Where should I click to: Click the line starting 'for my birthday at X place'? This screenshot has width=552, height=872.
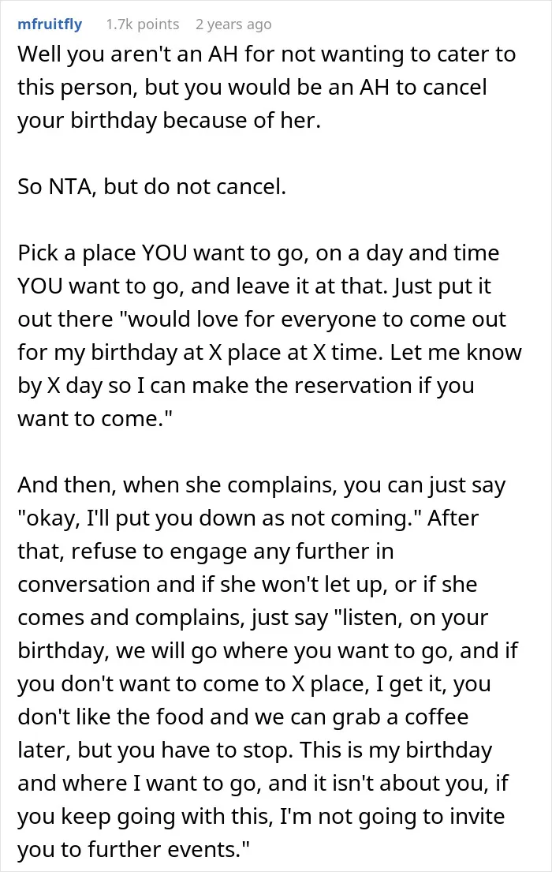coord(270,352)
